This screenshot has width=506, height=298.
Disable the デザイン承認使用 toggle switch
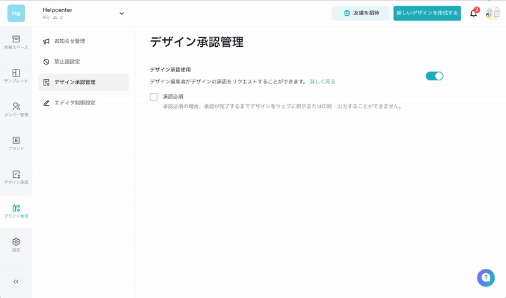coord(435,76)
